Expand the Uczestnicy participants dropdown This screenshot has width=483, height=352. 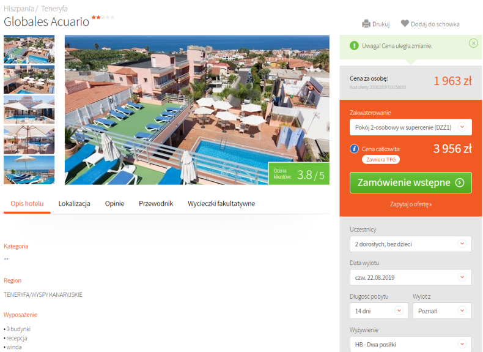tap(411, 244)
